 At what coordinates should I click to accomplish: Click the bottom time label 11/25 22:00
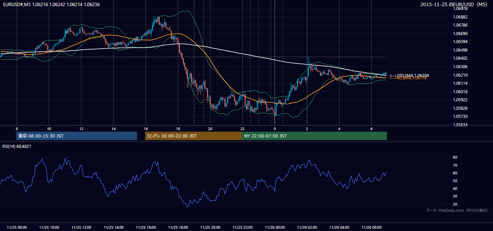click(x=243, y=228)
